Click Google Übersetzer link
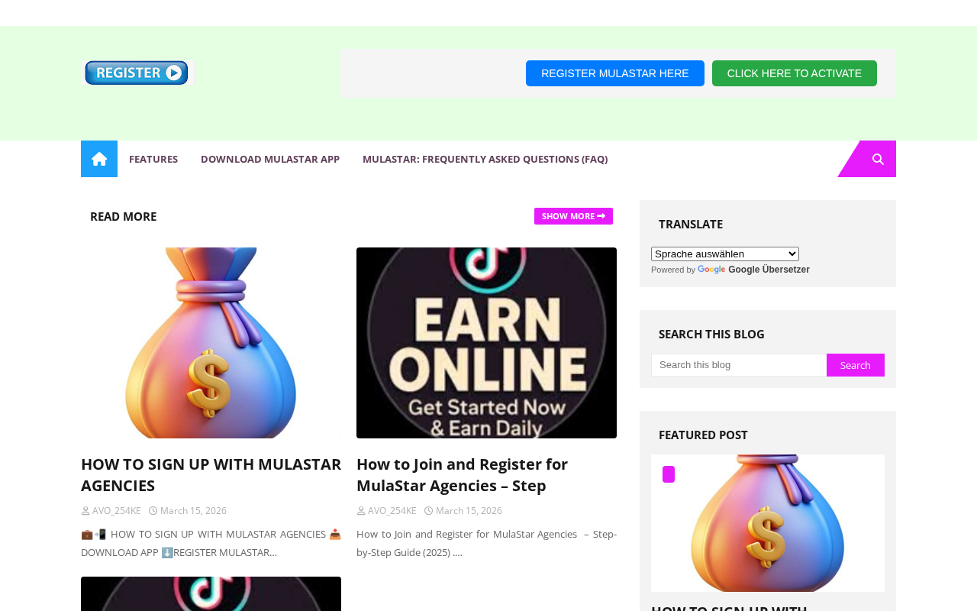 coord(769,270)
